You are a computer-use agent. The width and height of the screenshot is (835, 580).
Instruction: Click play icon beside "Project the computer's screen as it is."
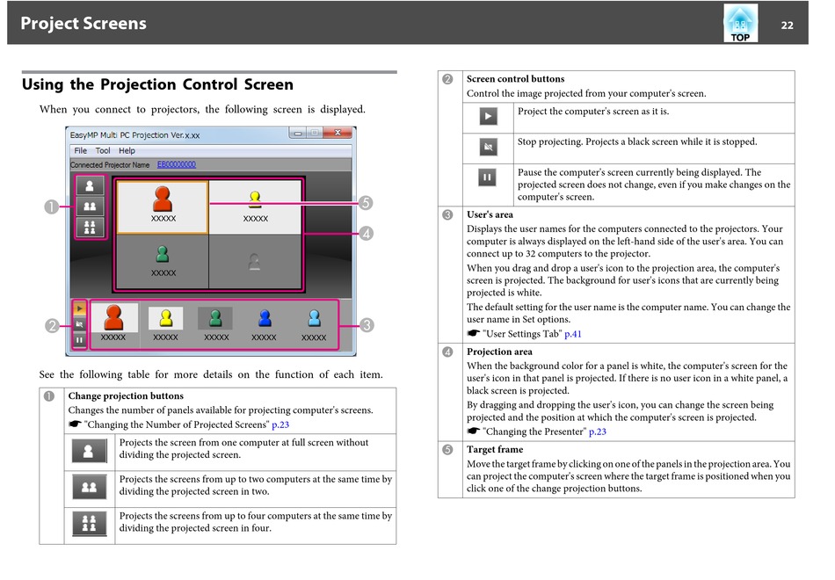(489, 116)
